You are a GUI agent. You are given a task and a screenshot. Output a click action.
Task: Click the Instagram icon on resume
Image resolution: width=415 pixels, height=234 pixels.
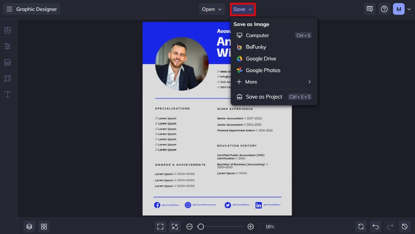pyautogui.click(x=188, y=205)
